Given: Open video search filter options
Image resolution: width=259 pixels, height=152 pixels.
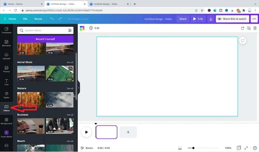Looking at the screenshot, I should coord(70,30).
